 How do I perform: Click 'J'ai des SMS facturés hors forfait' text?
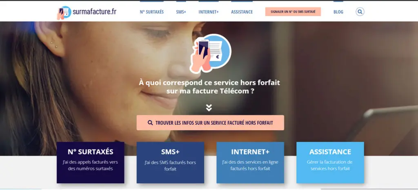tap(170, 166)
